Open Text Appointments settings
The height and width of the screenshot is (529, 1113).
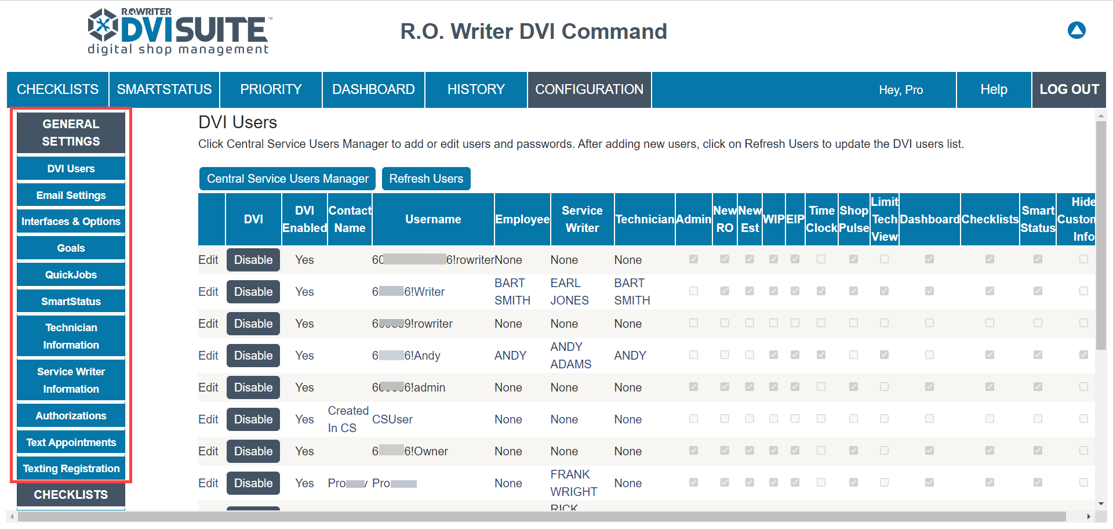pyautogui.click(x=71, y=443)
